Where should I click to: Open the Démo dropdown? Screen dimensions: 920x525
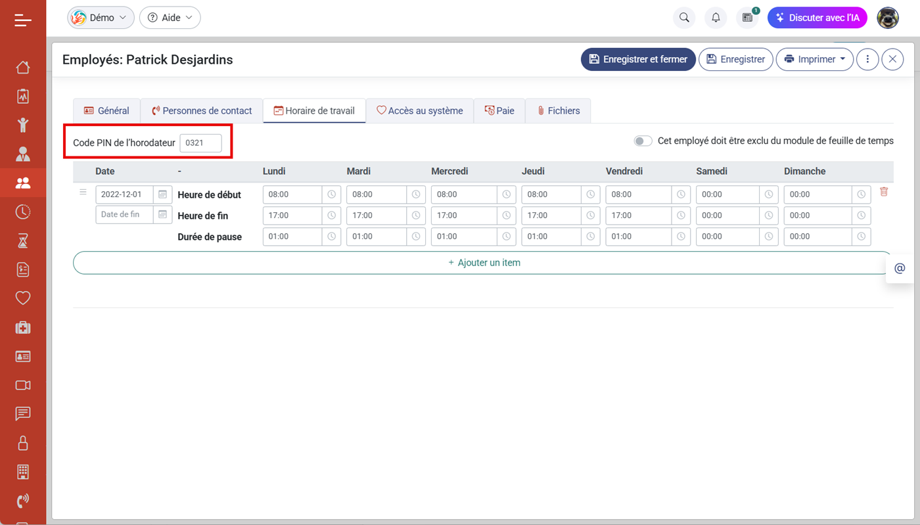(x=101, y=18)
